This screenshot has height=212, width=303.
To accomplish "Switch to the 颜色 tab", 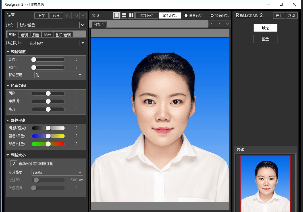I will (36, 35).
